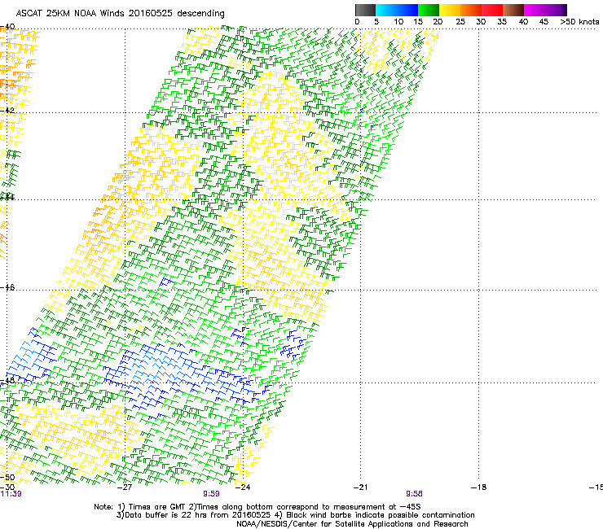Click the purple time stamp '9:59'

click(x=212, y=494)
